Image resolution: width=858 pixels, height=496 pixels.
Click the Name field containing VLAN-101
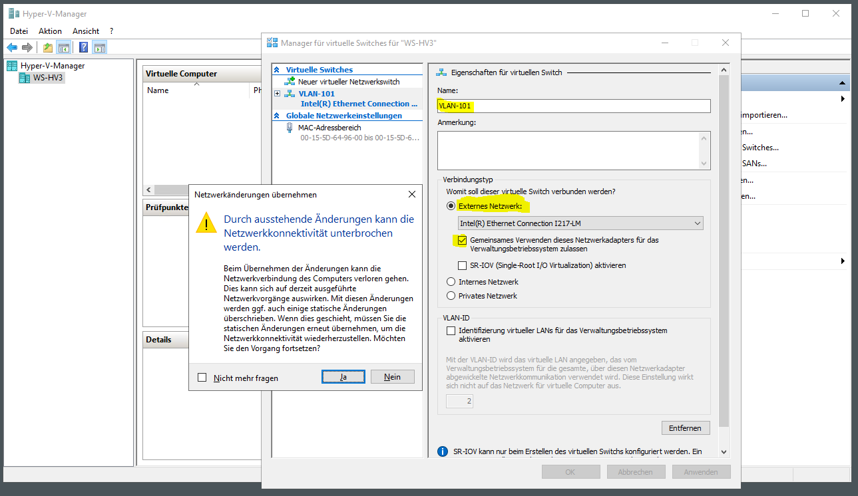(574, 106)
